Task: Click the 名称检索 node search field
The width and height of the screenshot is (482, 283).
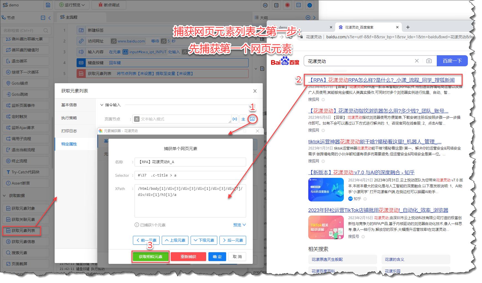Action: point(26,31)
